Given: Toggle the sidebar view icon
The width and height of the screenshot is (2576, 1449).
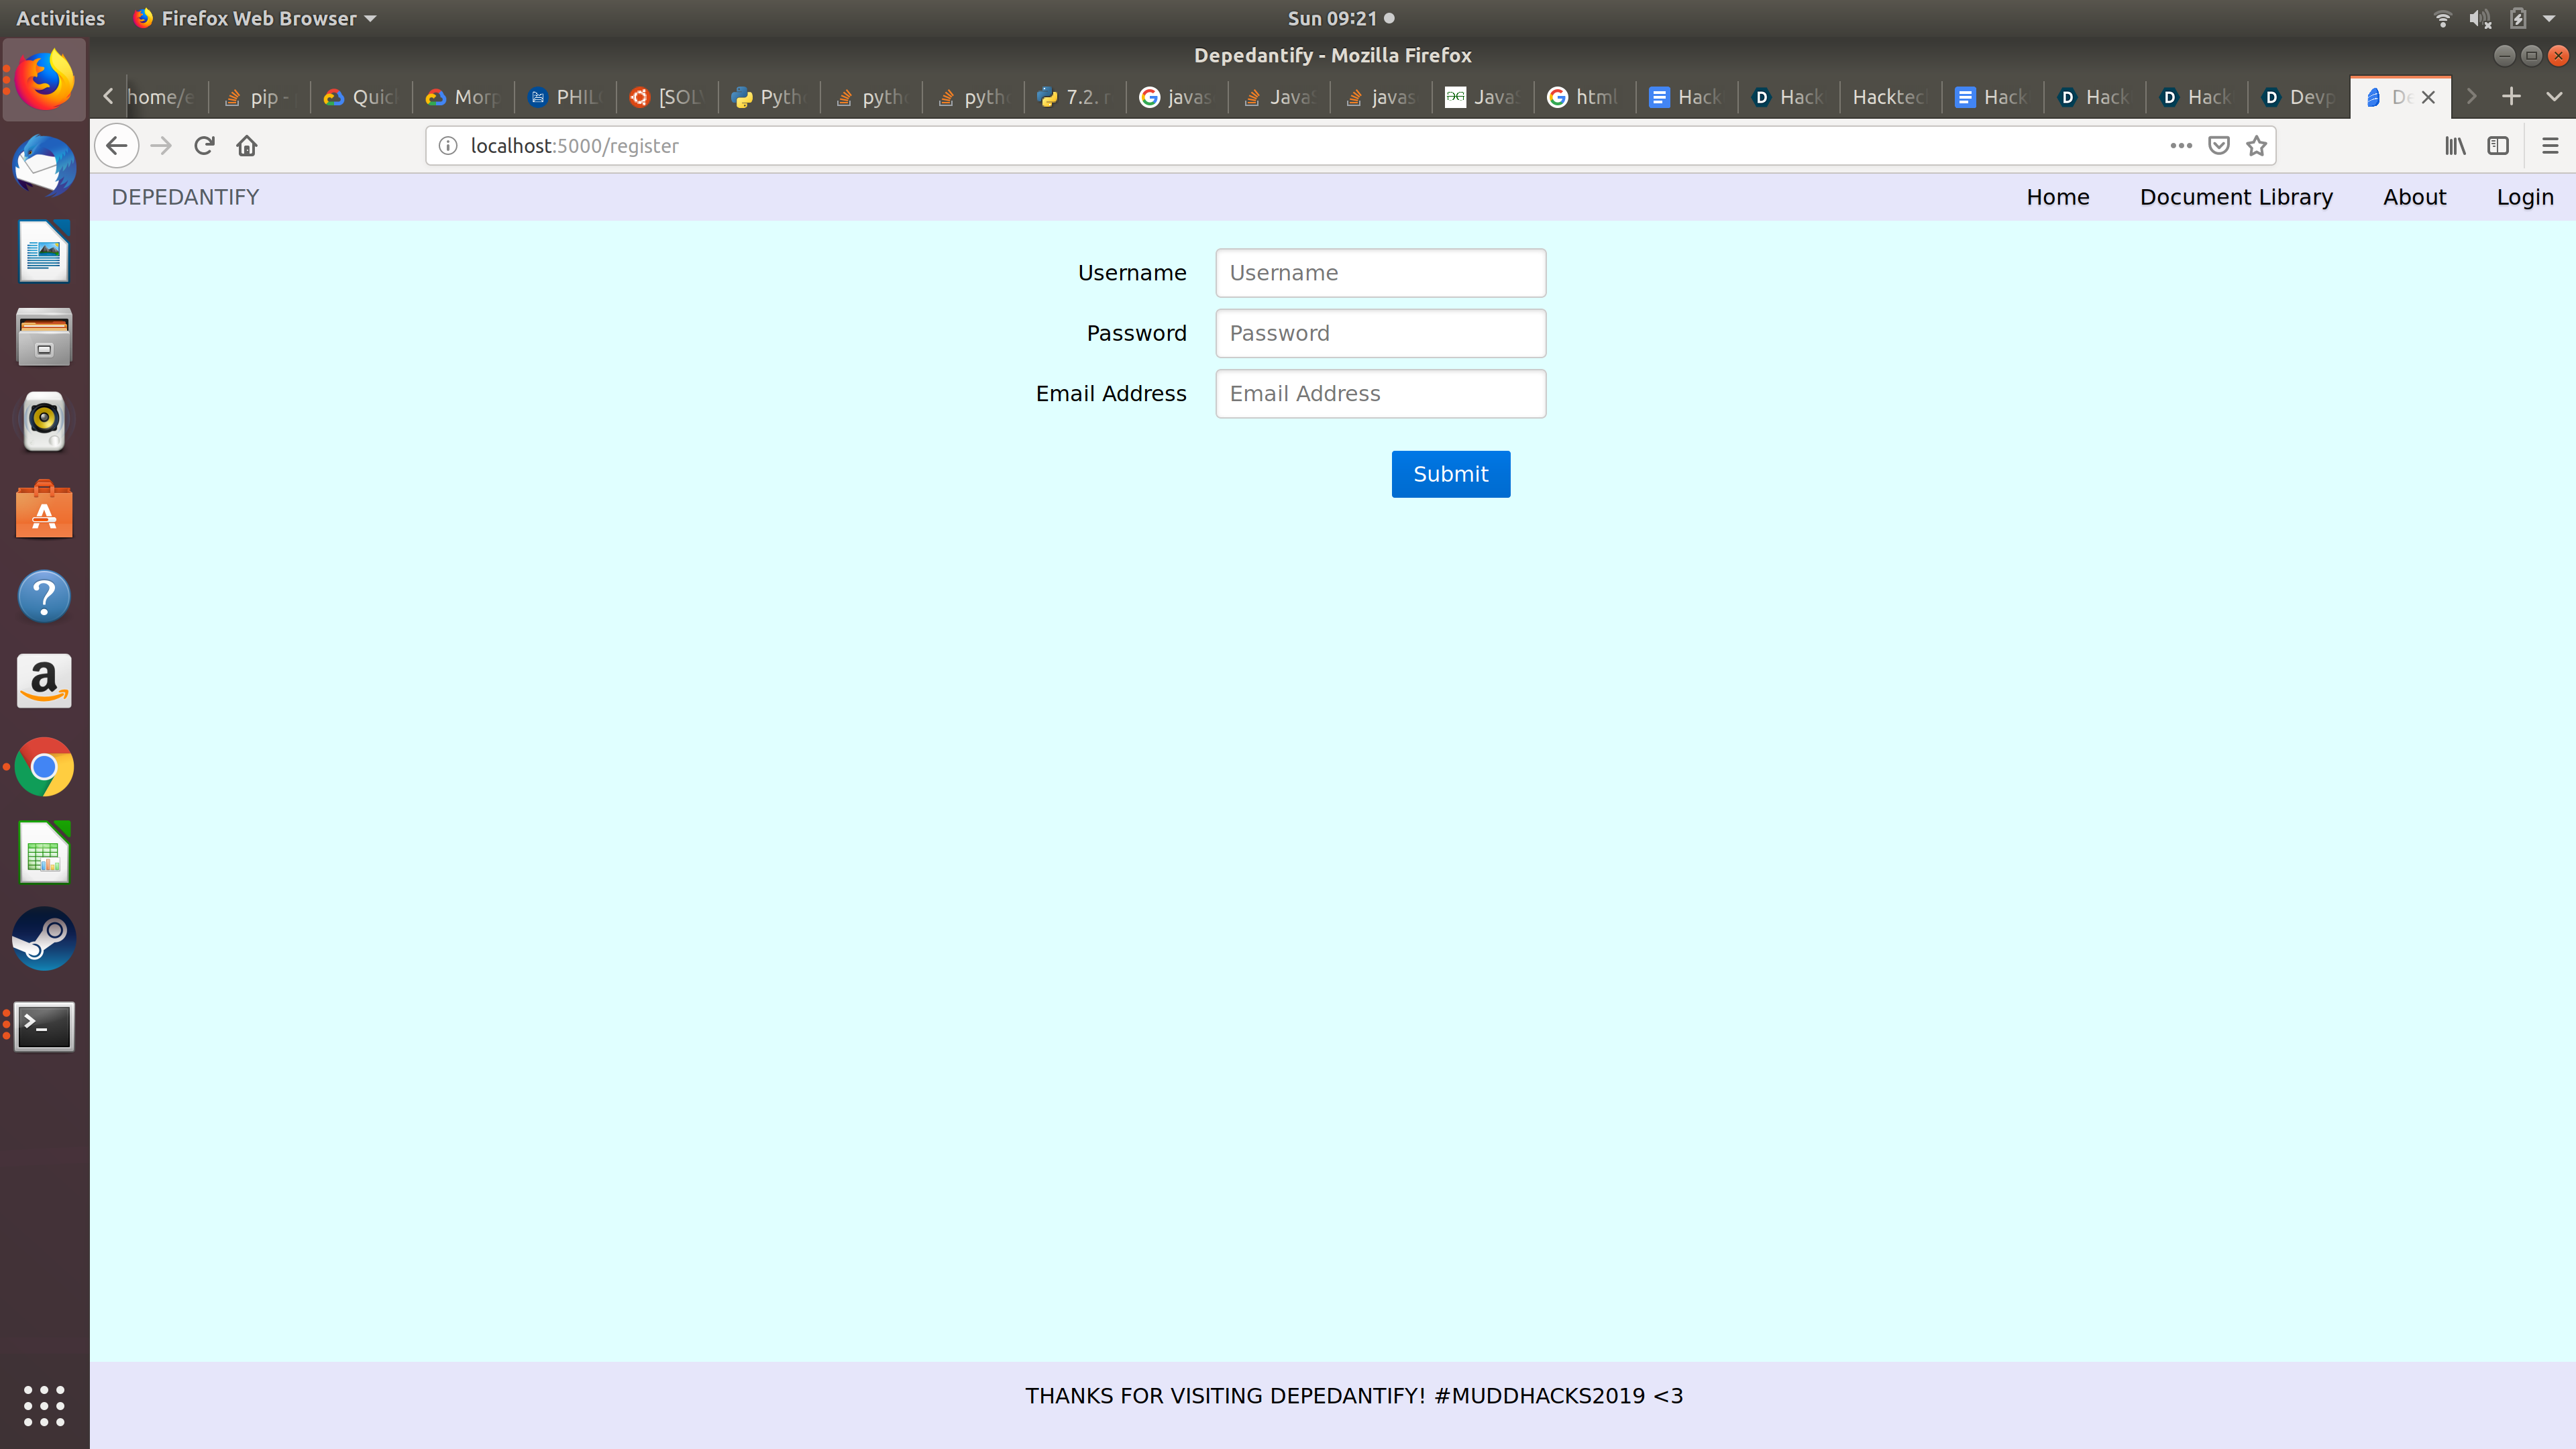Looking at the screenshot, I should click(2498, 146).
